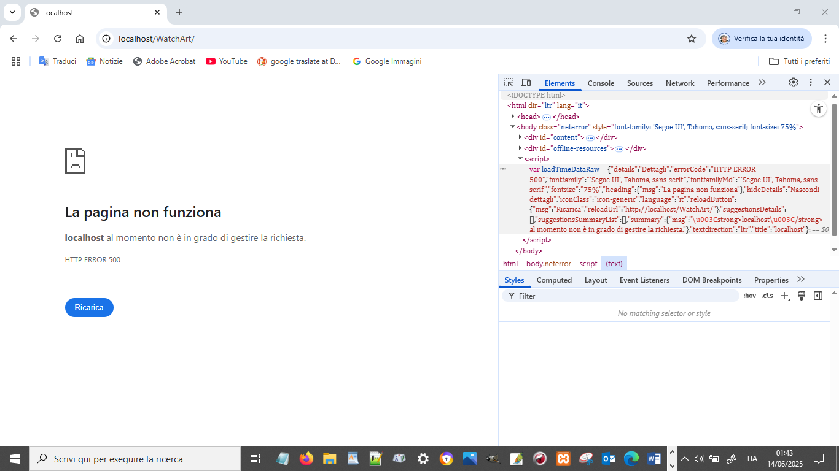Open the Event Listeners tab
Viewport: 839px width, 471px height.
tap(644, 280)
